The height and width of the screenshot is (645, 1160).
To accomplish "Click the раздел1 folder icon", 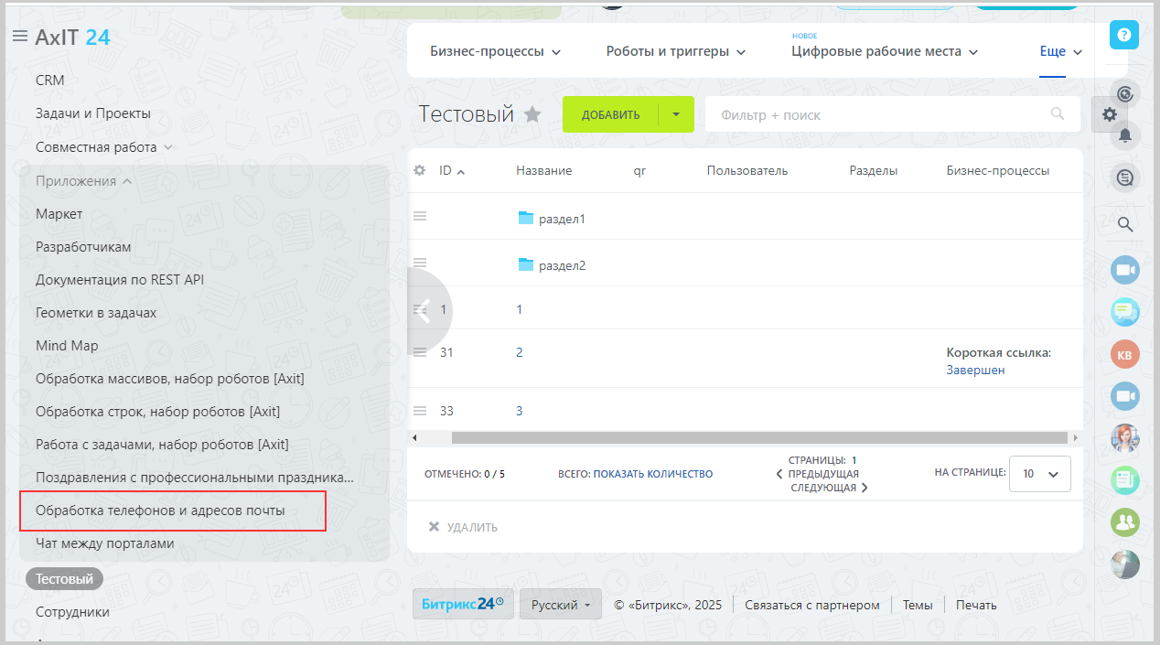I will click(525, 218).
